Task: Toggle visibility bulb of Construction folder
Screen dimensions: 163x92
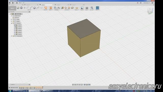Action: coord(13,36)
